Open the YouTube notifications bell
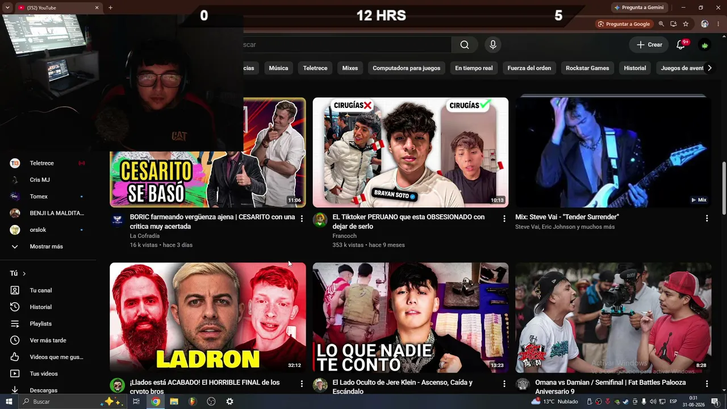Image resolution: width=727 pixels, height=409 pixels. pos(680,45)
